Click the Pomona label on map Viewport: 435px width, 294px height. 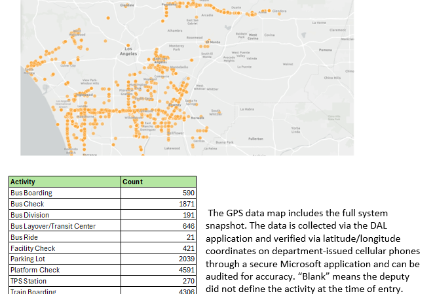[x=325, y=50]
